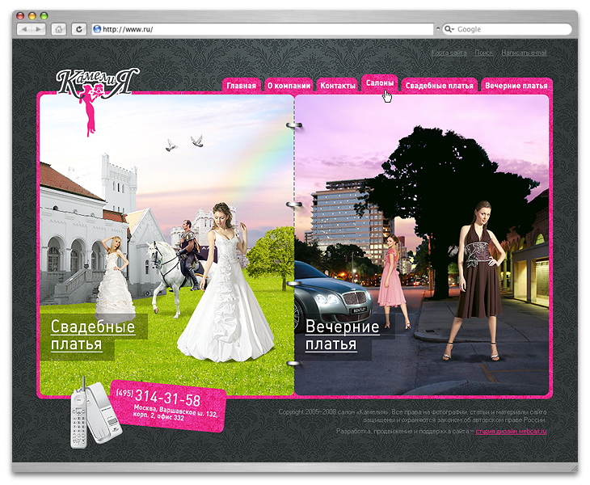Click the browser home icon

pos(59,29)
